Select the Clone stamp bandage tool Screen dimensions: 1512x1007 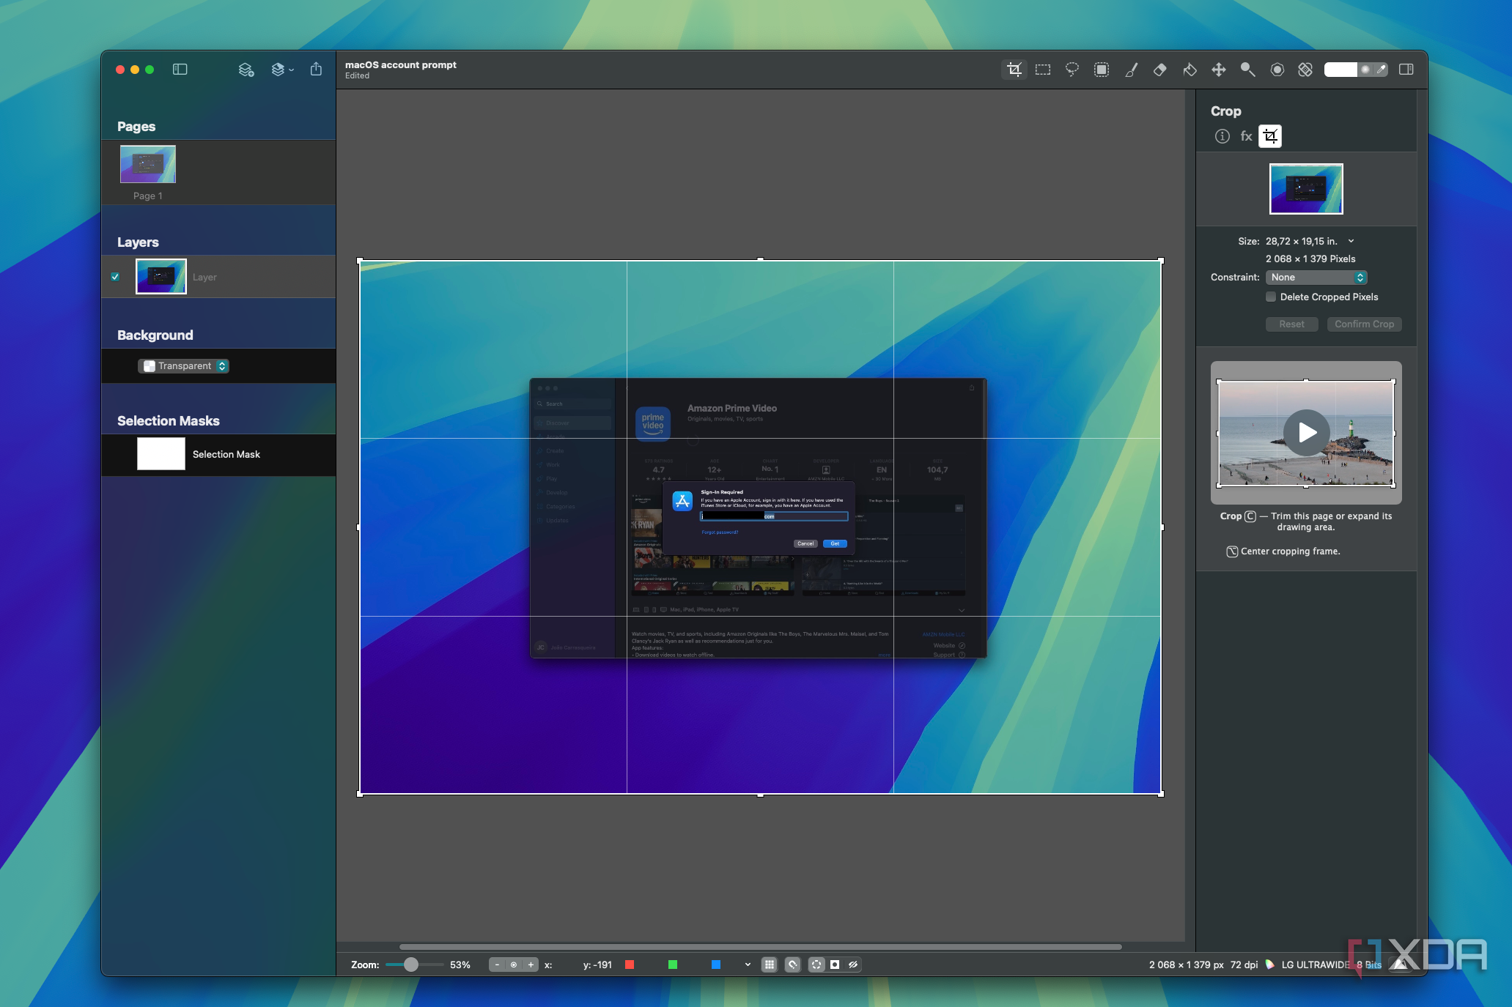pyautogui.click(x=1305, y=70)
